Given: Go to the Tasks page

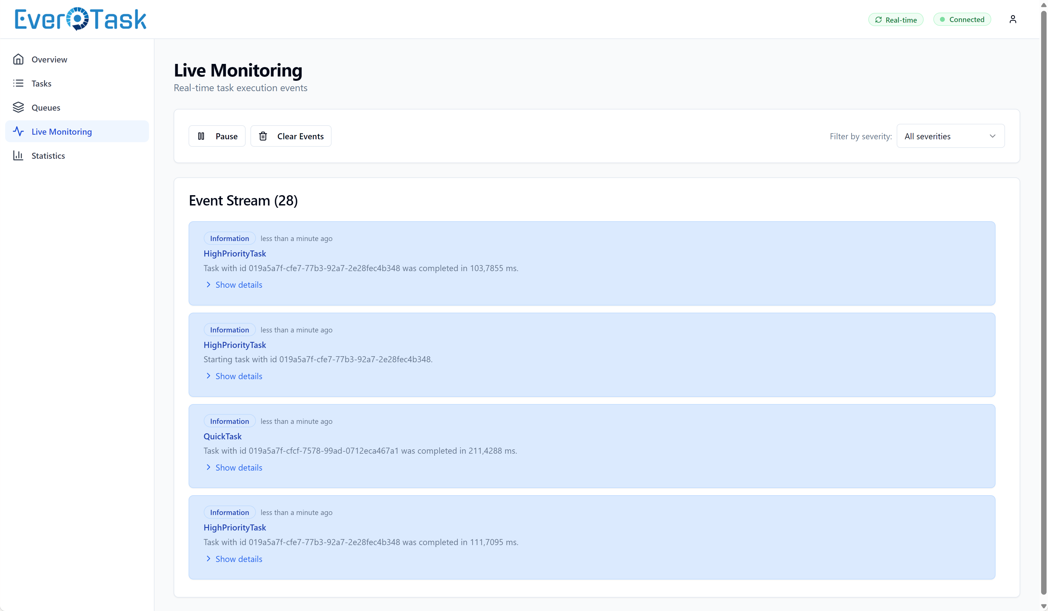Looking at the screenshot, I should pos(42,83).
